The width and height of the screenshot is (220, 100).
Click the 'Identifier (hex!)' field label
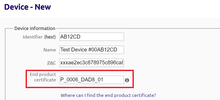39,37
